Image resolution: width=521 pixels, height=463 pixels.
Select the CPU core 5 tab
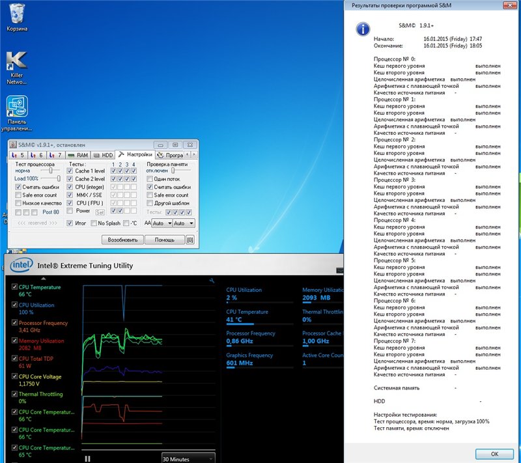pos(19,155)
